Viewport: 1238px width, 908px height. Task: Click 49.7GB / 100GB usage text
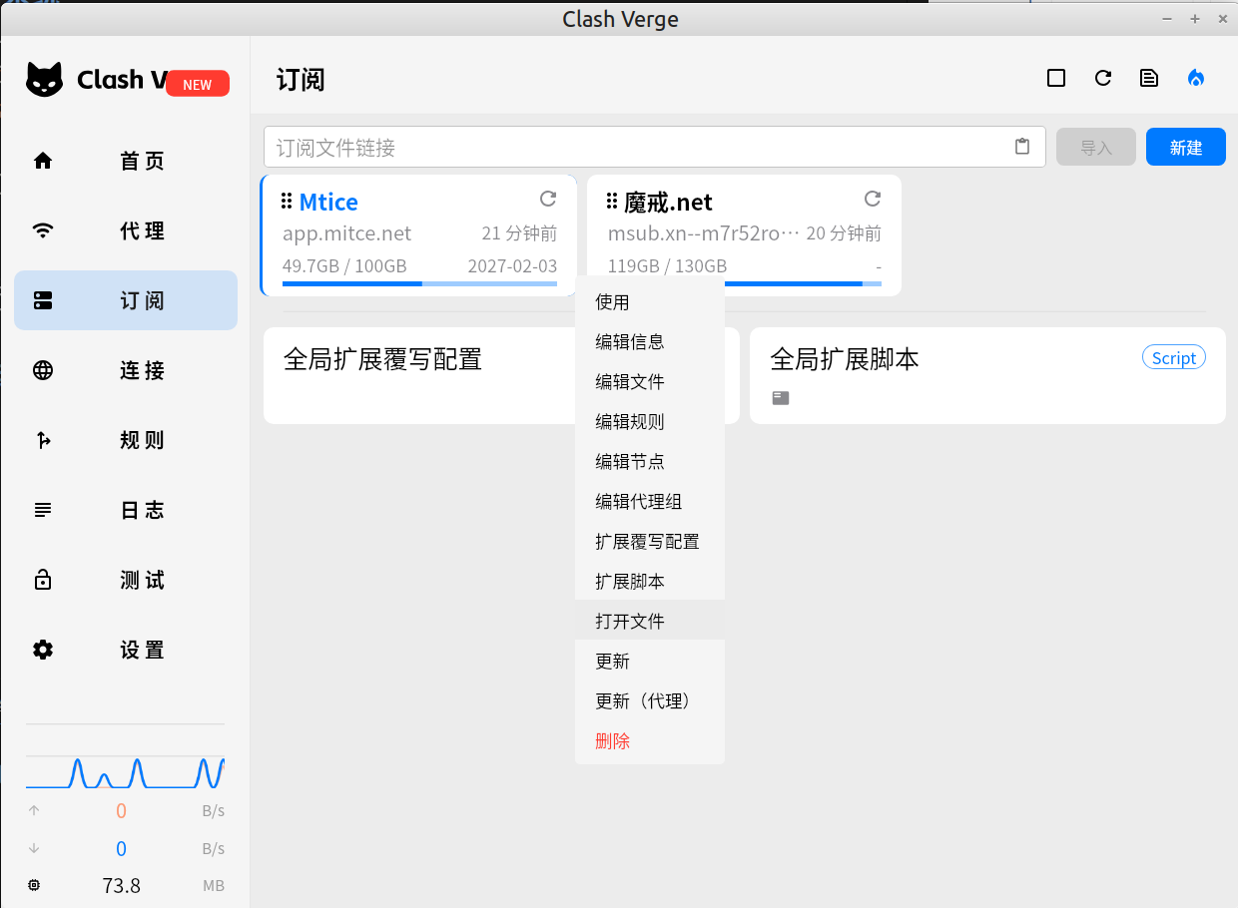click(x=344, y=266)
